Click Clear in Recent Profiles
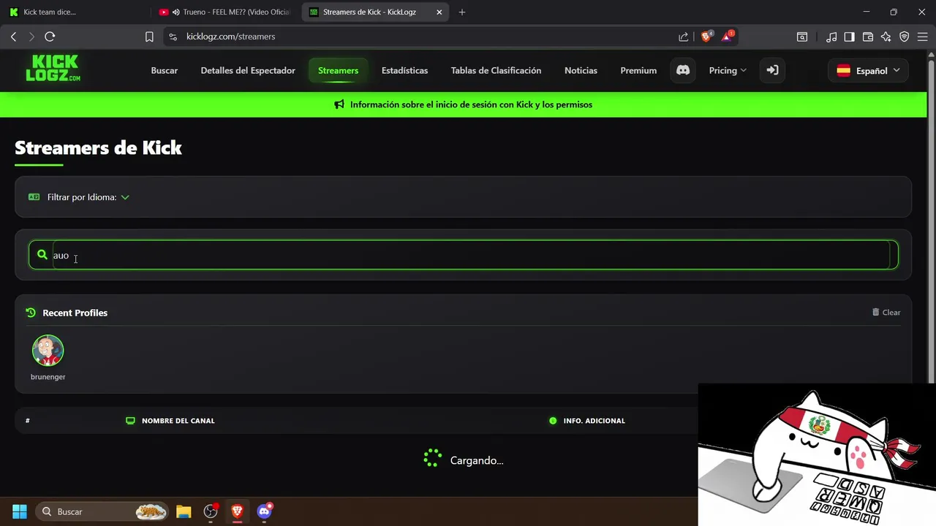This screenshot has width=936, height=526. point(886,312)
